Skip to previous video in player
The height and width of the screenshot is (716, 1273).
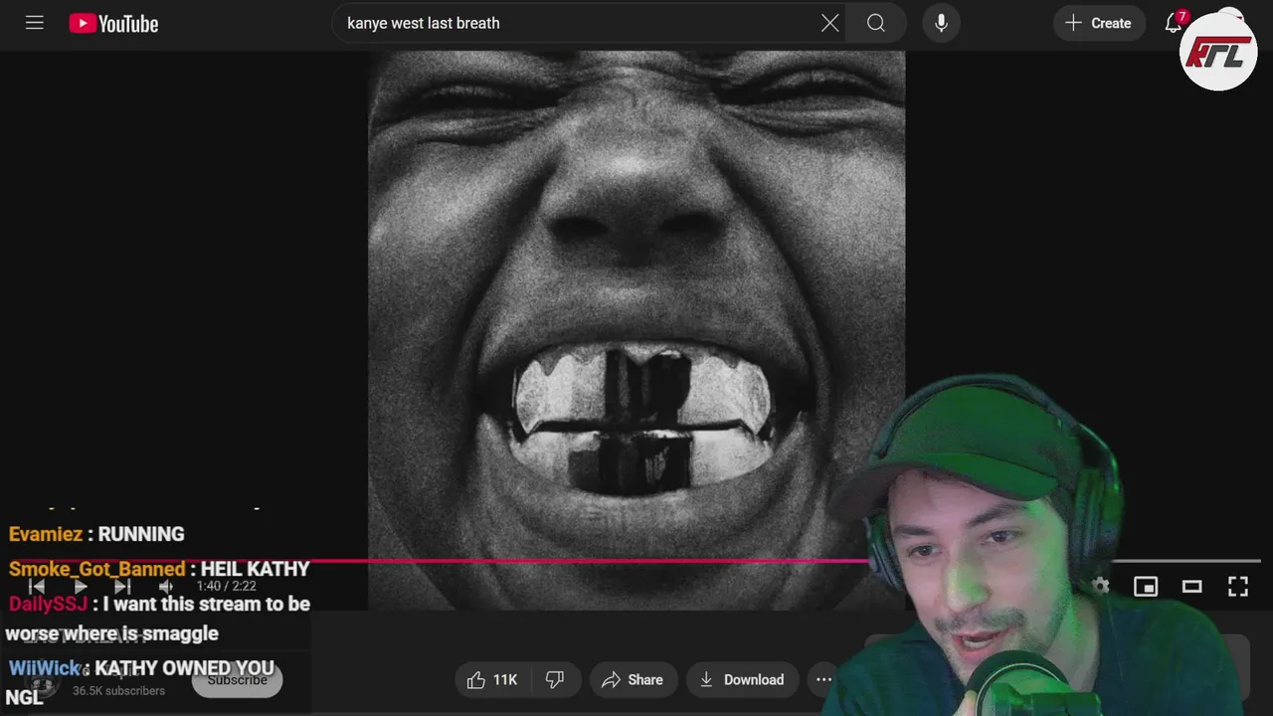click(x=37, y=587)
